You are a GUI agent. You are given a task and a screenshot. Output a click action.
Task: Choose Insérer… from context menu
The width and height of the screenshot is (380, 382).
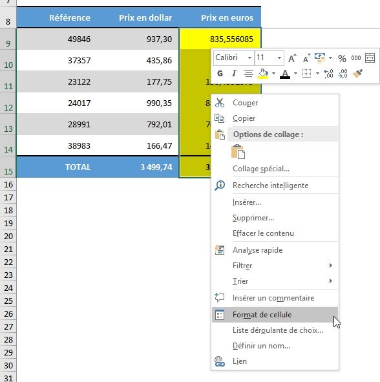tap(275, 202)
